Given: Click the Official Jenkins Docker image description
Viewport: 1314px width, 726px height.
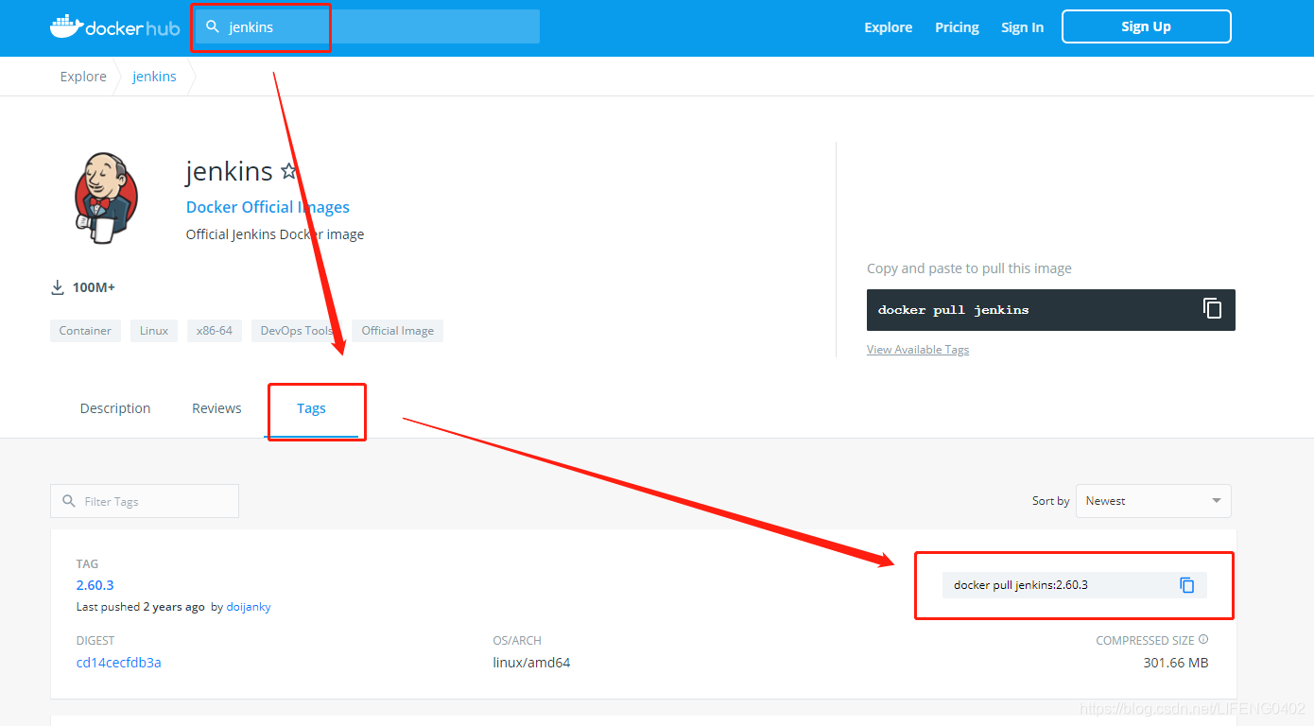Looking at the screenshot, I should click(x=275, y=234).
